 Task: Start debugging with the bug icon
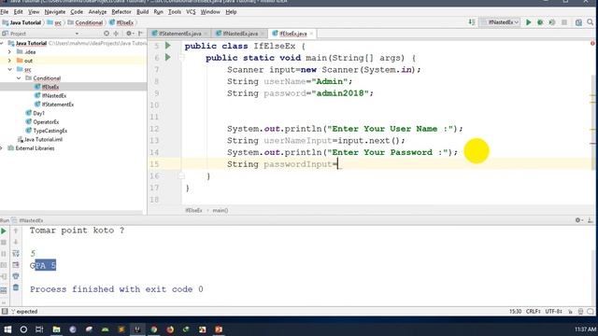point(540,22)
